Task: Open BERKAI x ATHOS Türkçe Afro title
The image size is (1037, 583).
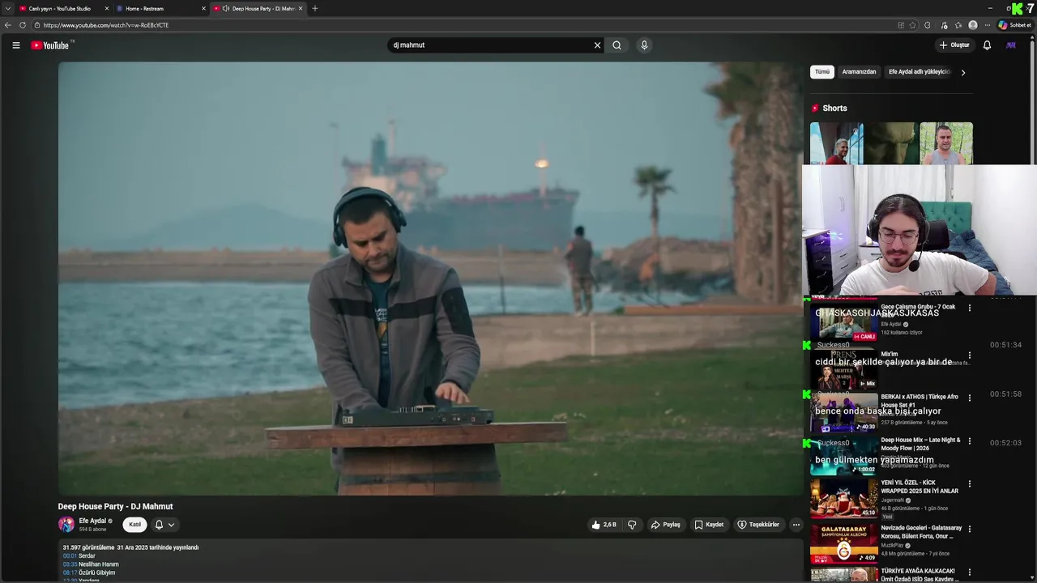Action: (920, 401)
